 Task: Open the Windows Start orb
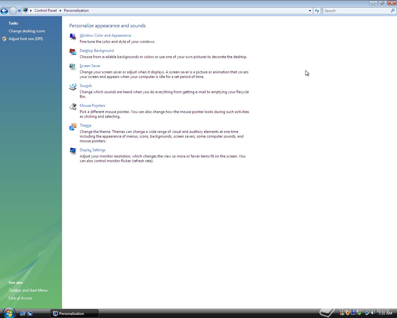pyautogui.click(x=9, y=313)
